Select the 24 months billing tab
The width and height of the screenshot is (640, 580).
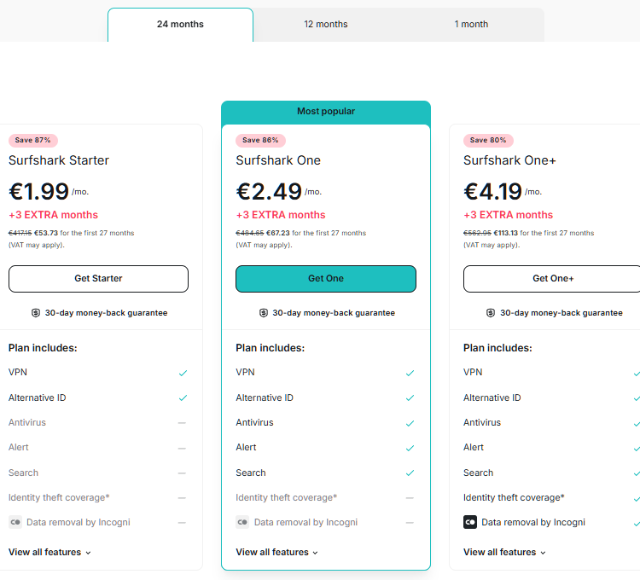click(180, 25)
